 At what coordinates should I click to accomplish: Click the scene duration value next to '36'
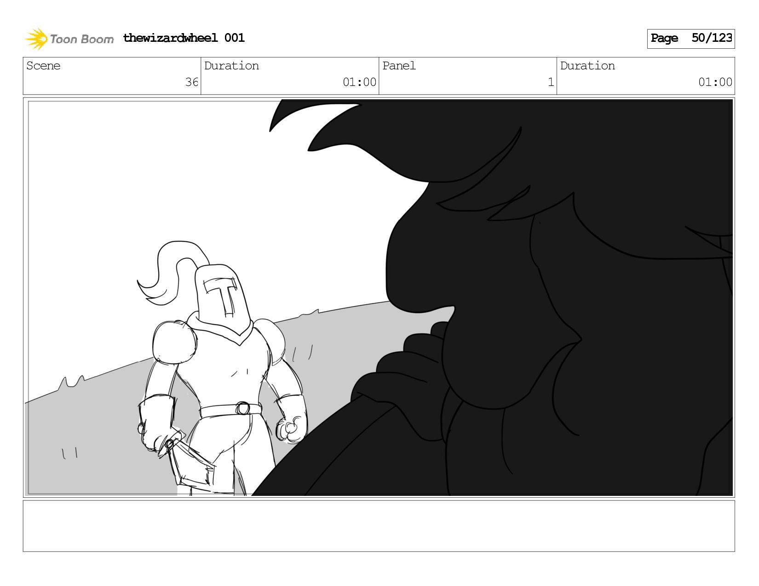click(359, 82)
